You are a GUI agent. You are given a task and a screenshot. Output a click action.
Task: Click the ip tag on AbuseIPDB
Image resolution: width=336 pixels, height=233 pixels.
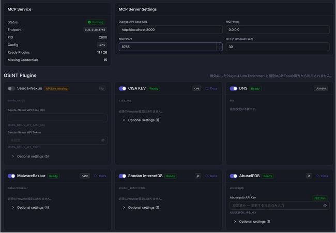tap(309, 176)
